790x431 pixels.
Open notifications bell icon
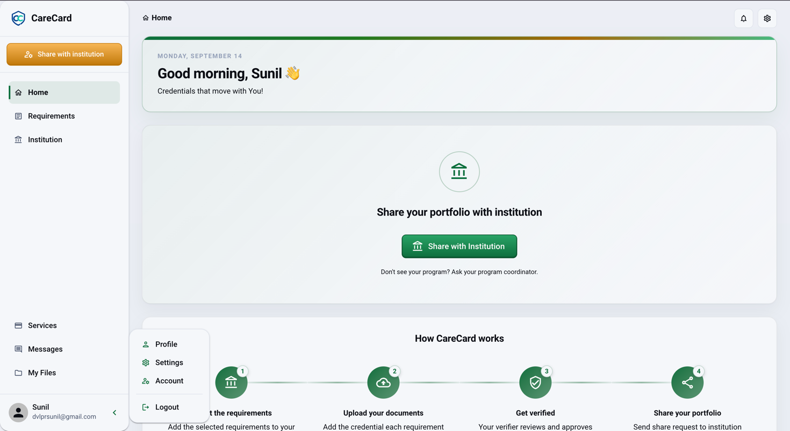click(x=744, y=18)
